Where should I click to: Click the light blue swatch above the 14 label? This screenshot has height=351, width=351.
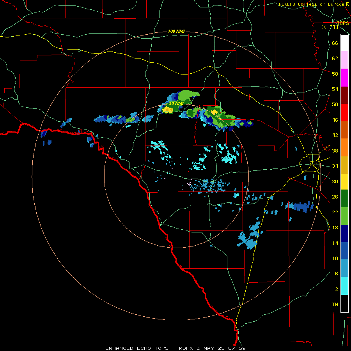[x=344, y=268]
